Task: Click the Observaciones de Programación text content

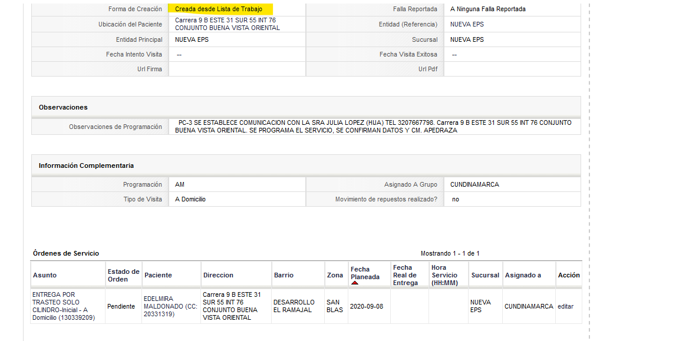Action: click(x=374, y=127)
